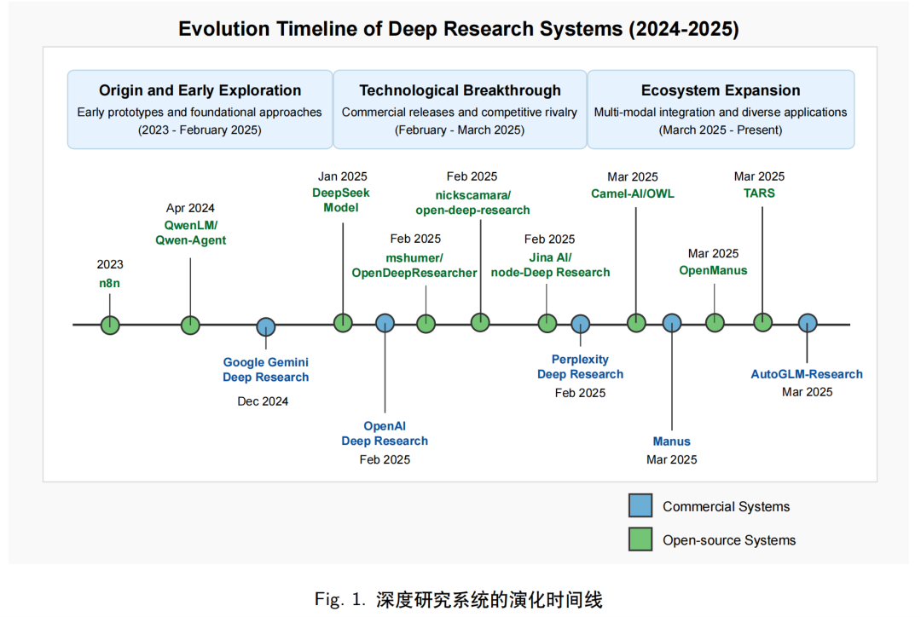921x617 pixels.
Task: Click the green timeline marker for n8n
Action: (x=110, y=325)
